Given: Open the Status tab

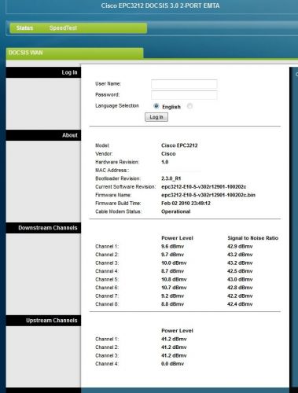Looking at the screenshot, I should point(24,28).
